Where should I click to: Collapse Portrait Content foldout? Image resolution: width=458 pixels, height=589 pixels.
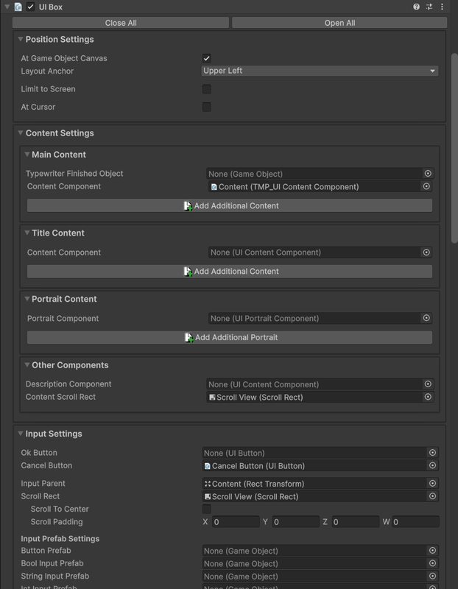tap(27, 299)
